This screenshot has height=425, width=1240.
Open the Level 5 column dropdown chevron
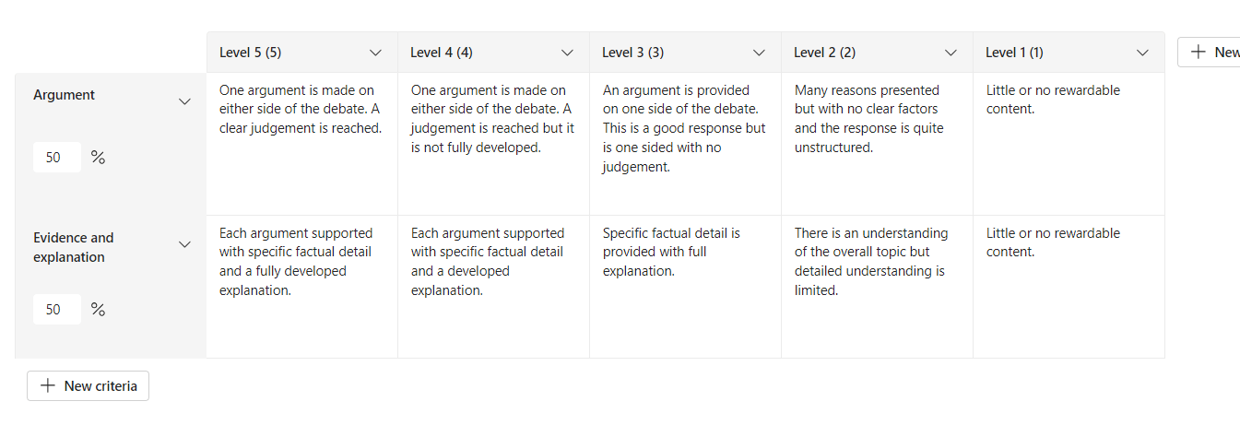(x=375, y=53)
